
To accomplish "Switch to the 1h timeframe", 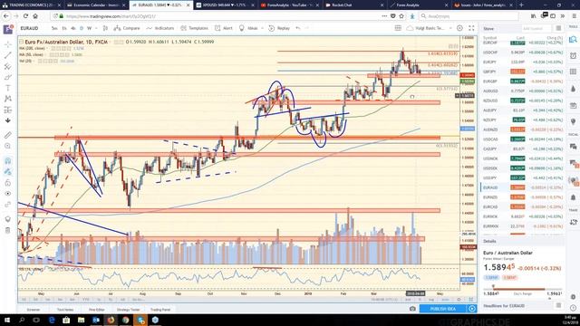I will pos(64,28).
